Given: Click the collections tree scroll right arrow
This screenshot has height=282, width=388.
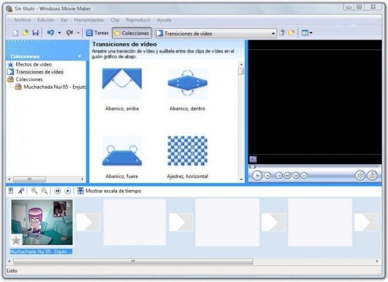Looking at the screenshot, I should pyautogui.click(x=82, y=179).
